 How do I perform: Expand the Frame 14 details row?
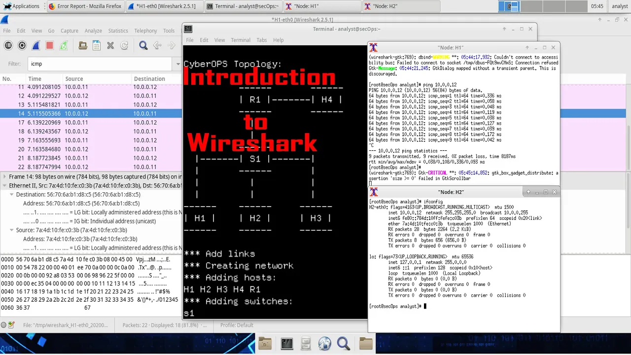(4, 177)
